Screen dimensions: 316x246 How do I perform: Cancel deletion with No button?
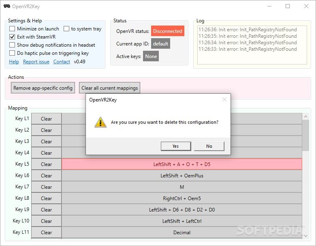coord(209,146)
